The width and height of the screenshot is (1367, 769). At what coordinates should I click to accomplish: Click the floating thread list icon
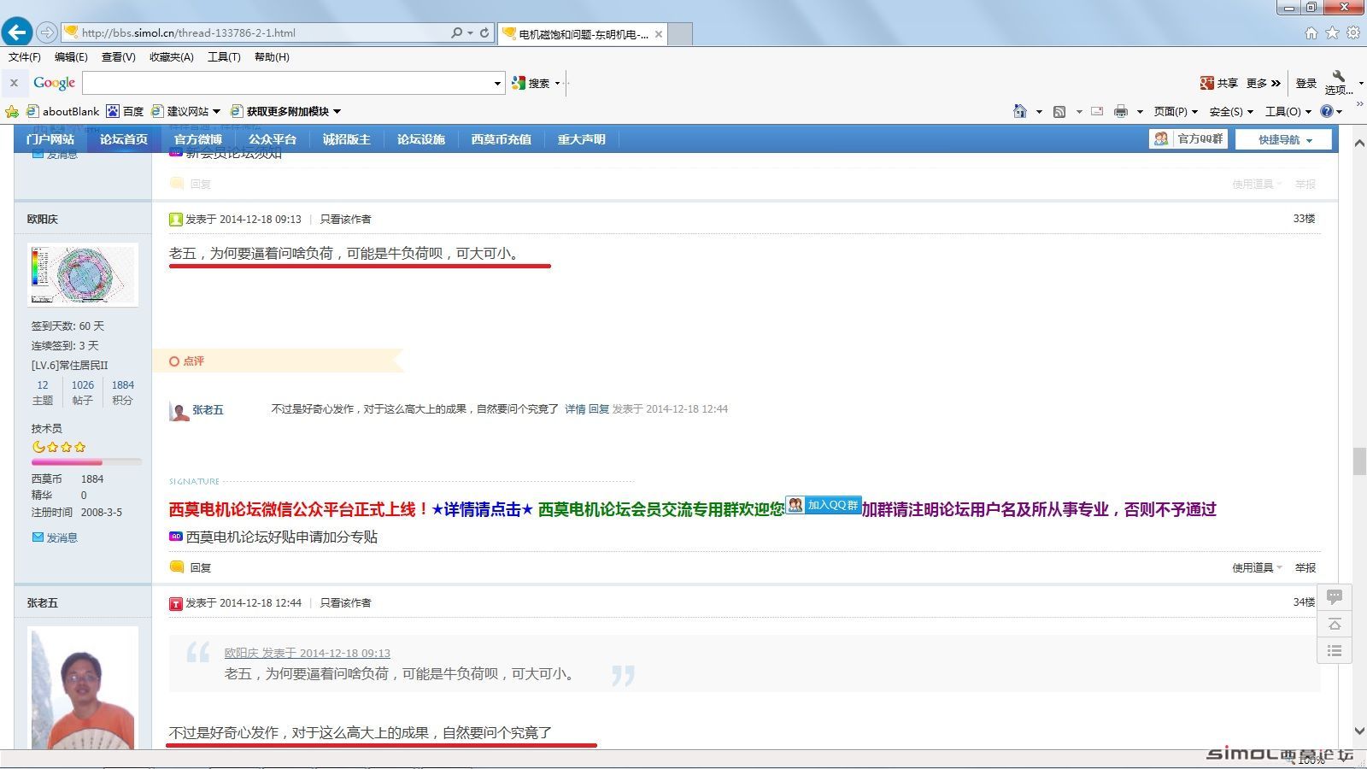pyautogui.click(x=1335, y=651)
